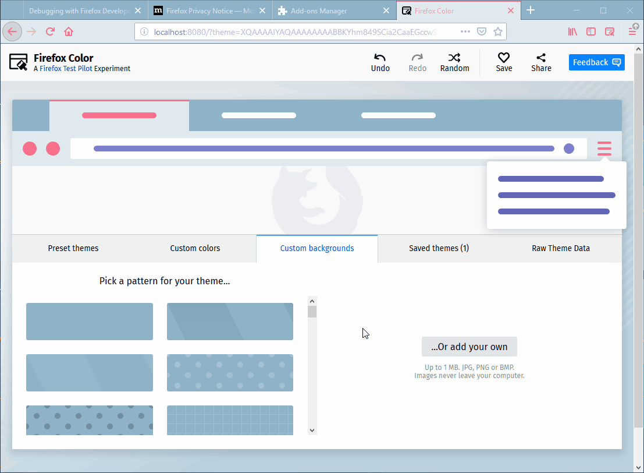Show site information icon in the address bar

click(x=144, y=31)
